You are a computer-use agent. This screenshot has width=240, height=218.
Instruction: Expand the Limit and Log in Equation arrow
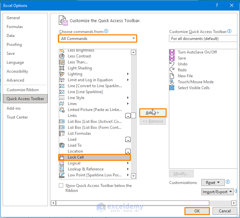128,80
